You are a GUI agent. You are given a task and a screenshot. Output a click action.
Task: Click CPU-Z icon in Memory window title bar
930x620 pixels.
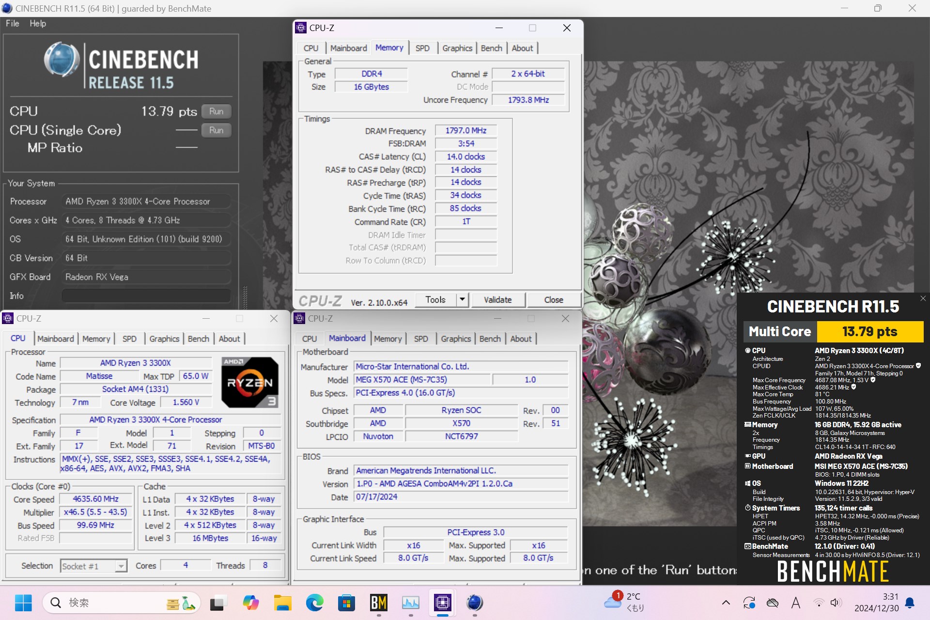301,28
